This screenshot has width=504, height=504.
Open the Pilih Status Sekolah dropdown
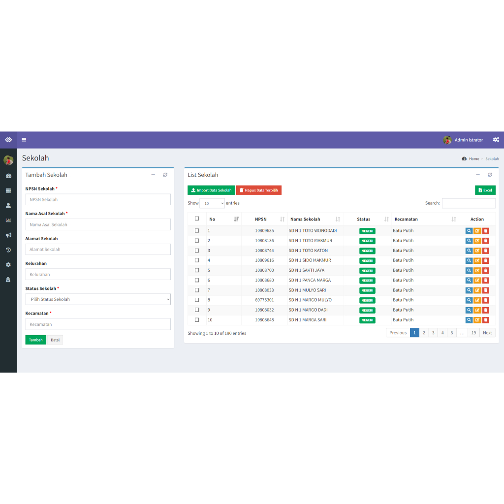pyautogui.click(x=98, y=299)
